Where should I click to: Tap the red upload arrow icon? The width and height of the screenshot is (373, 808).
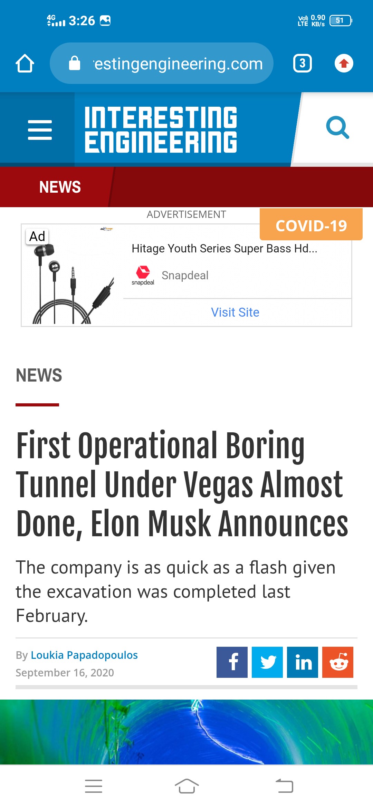344,64
